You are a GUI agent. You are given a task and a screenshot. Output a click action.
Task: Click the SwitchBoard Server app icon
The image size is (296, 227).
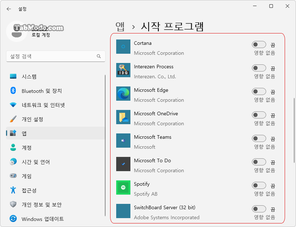coord(123,211)
